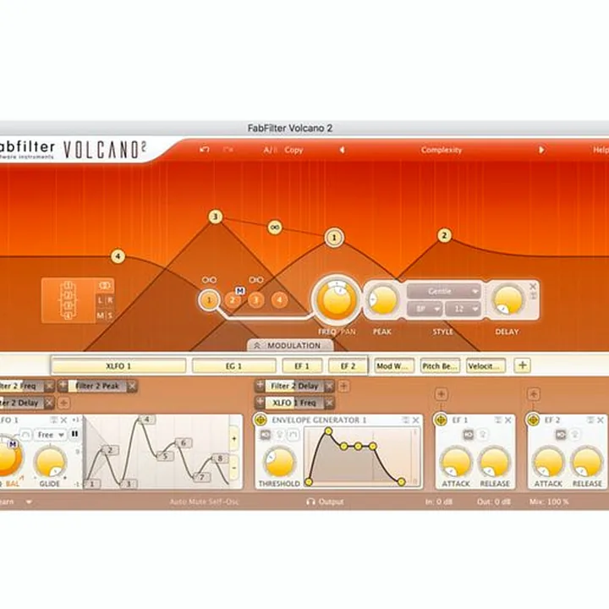Expand the XLFO 1 Freq slot handle
Image resolution: width=609 pixels, height=609 pixels.
(260, 403)
